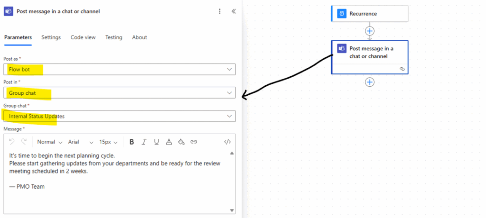Viewport: 486px width, 218px height.
Task: Click the Bold formatting icon
Action: click(132, 142)
